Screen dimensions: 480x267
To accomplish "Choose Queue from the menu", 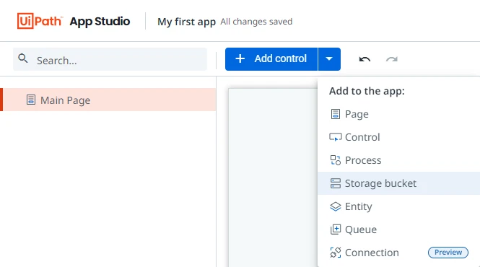I will tap(399, 229).
